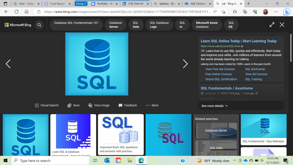The width and height of the screenshot is (293, 165).
Task: Start Visual Search on this image
Action: pyautogui.click(x=47, y=105)
